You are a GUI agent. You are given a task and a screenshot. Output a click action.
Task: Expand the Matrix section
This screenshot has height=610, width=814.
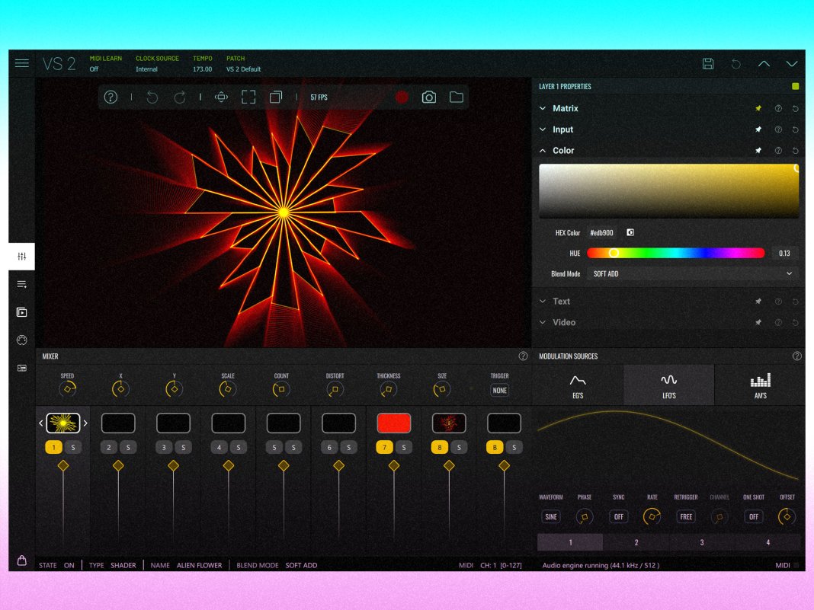(x=566, y=109)
